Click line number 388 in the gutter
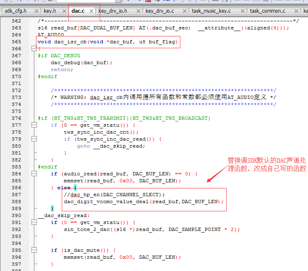The width and height of the screenshot is (308, 271). (x=16, y=202)
